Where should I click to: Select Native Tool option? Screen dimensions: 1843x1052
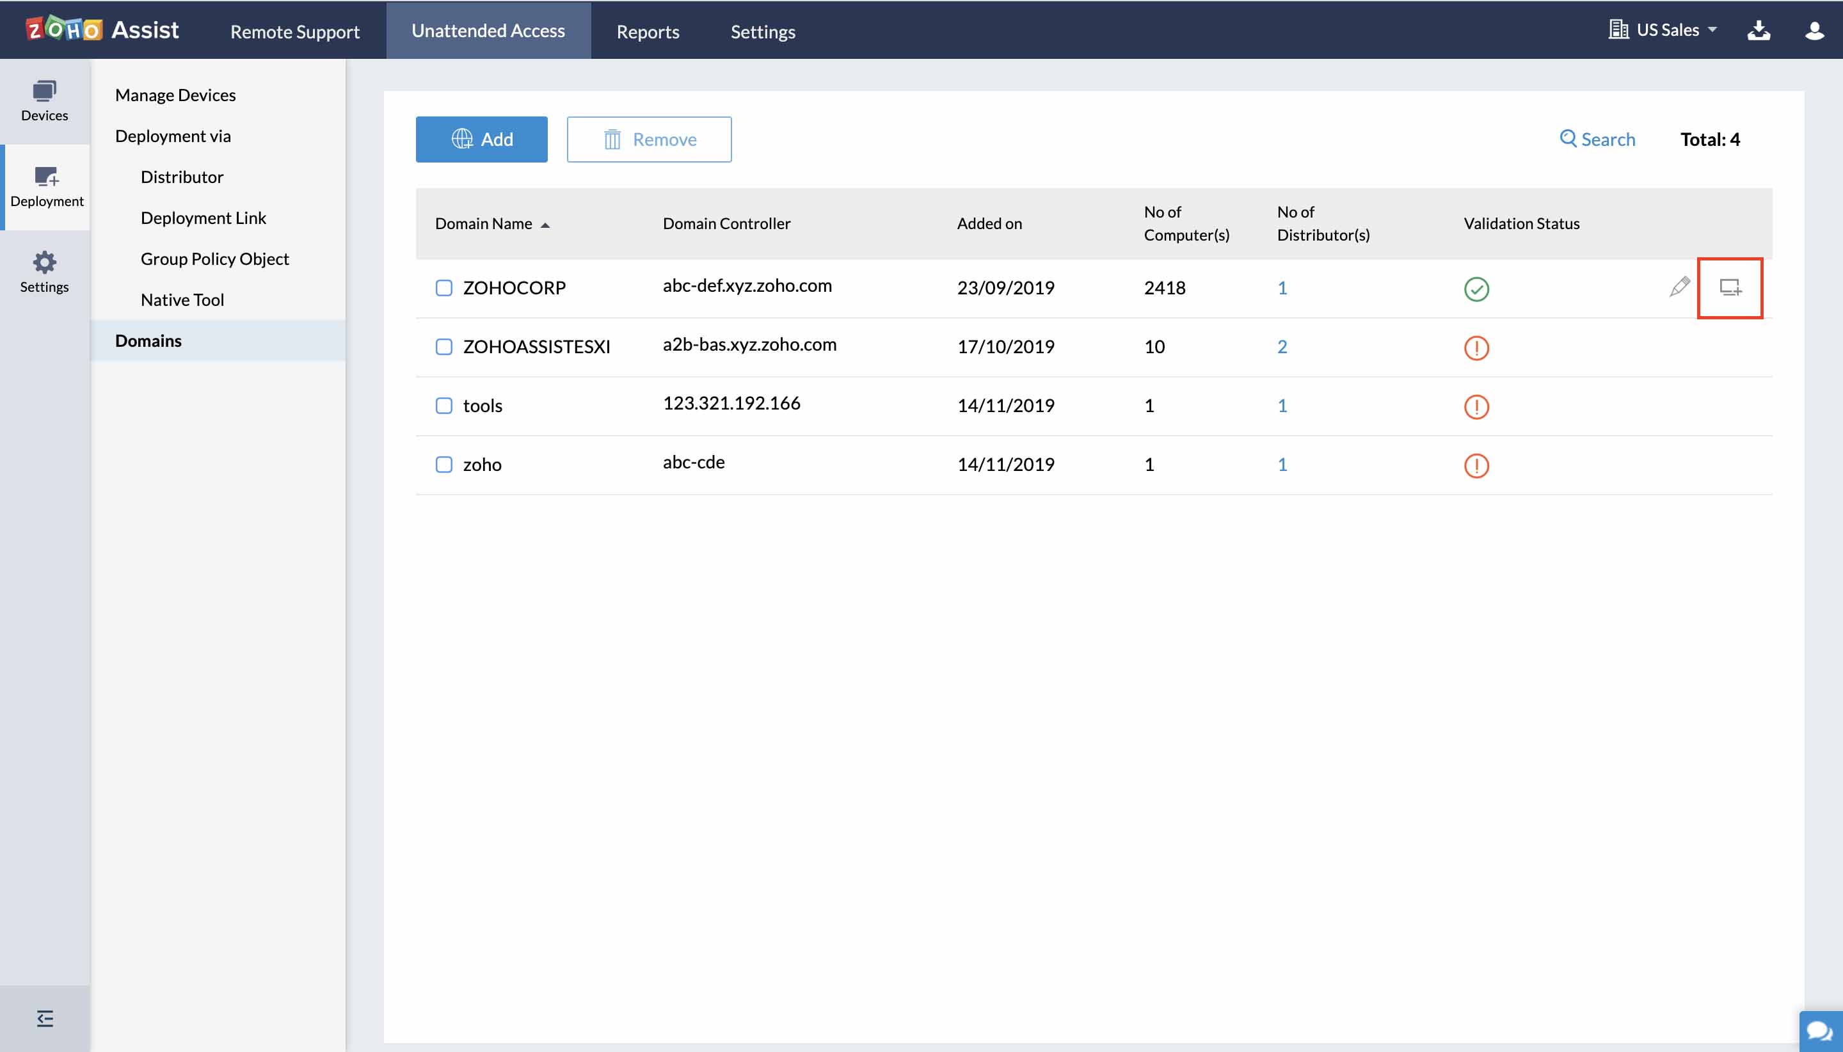(182, 299)
